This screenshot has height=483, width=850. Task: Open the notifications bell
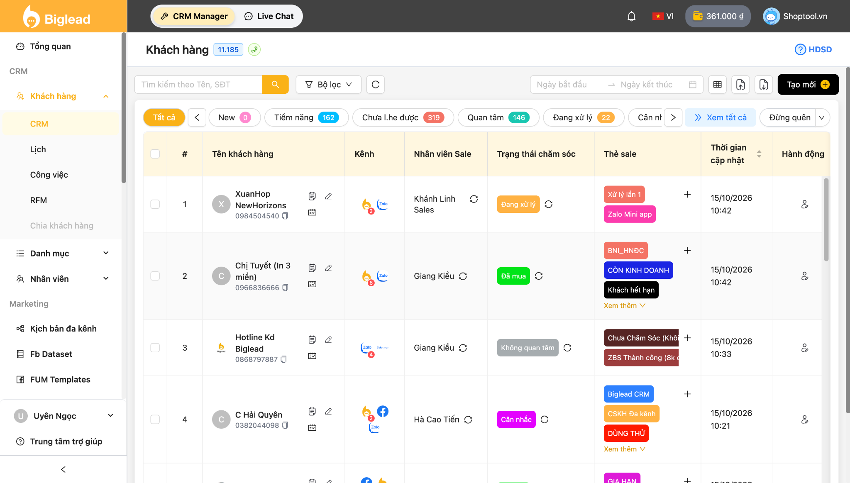tap(631, 16)
